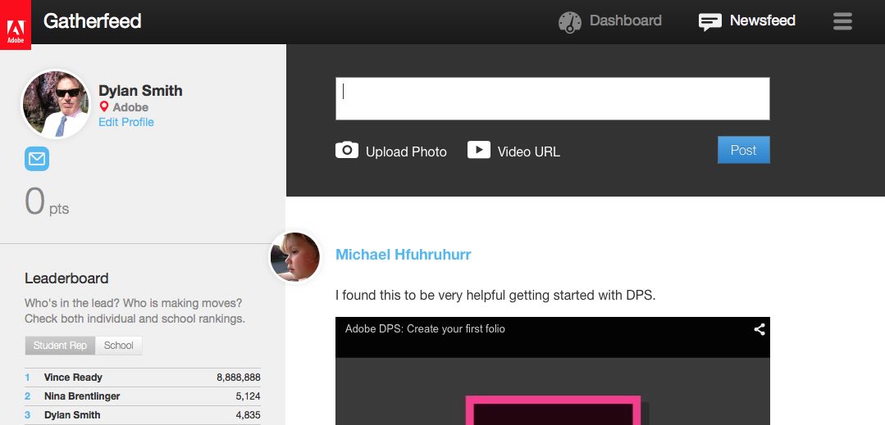Click the Adobe location text

pos(130,107)
